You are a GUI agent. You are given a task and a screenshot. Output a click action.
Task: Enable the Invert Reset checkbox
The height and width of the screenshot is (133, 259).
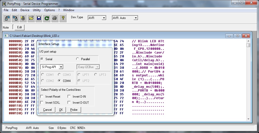coord(42,97)
